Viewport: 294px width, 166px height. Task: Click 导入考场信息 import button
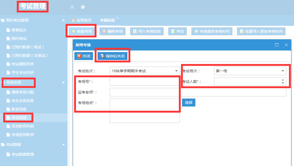tap(147, 31)
